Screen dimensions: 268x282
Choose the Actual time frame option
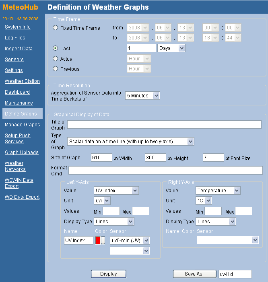pos(56,59)
